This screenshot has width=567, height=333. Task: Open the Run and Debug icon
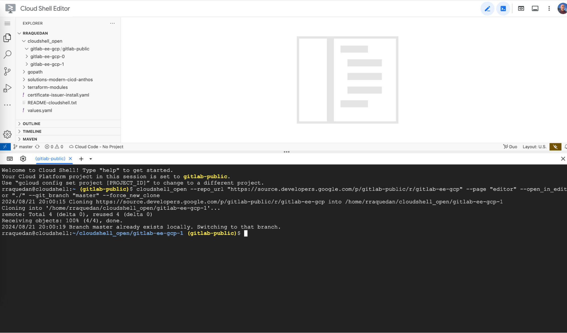tap(7, 88)
